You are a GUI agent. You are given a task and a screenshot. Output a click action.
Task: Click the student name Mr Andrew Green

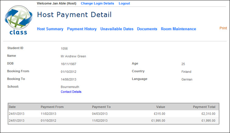73,56
